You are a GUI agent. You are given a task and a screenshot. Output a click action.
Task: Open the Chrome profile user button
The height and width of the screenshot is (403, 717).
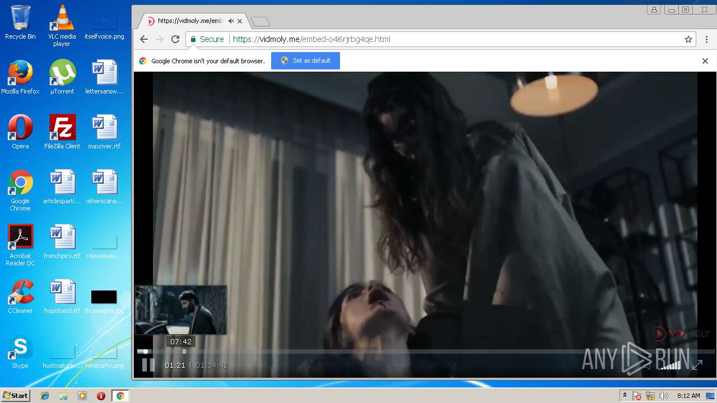tap(654, 10)
